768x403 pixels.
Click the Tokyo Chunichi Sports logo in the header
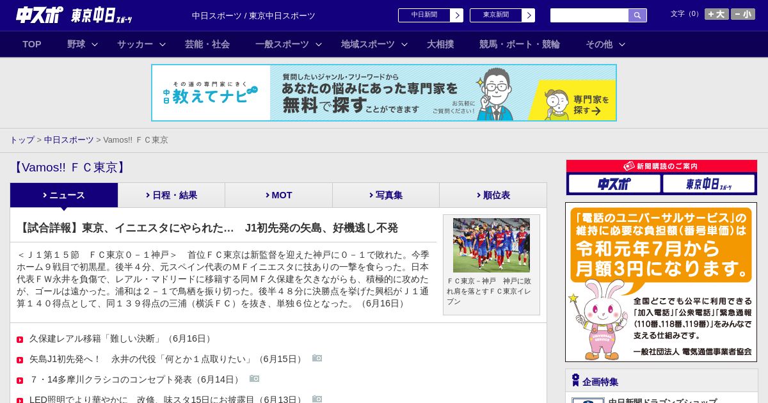[x=102, y=15]
